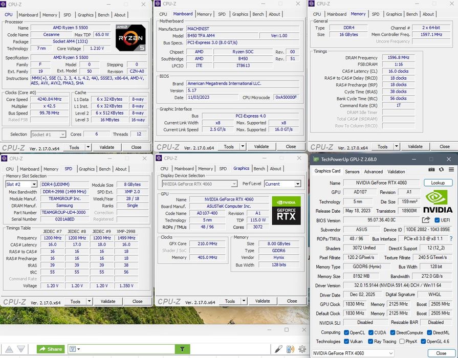Screen dimensions: 458x358
Task: Click the Tools button in the Graphics window
Action: pos(230,301)
